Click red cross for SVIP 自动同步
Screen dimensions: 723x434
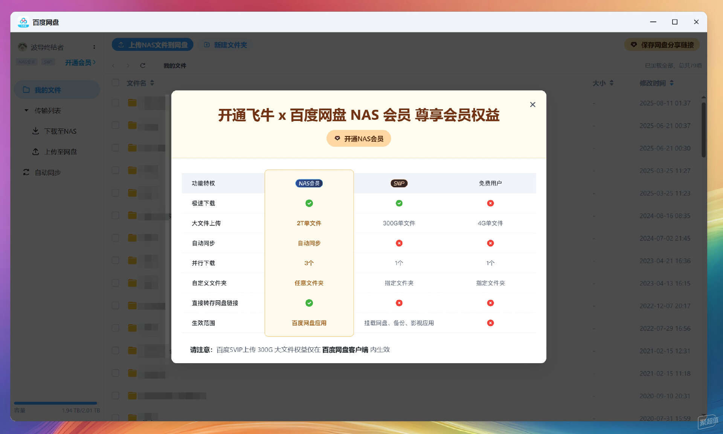399,243
